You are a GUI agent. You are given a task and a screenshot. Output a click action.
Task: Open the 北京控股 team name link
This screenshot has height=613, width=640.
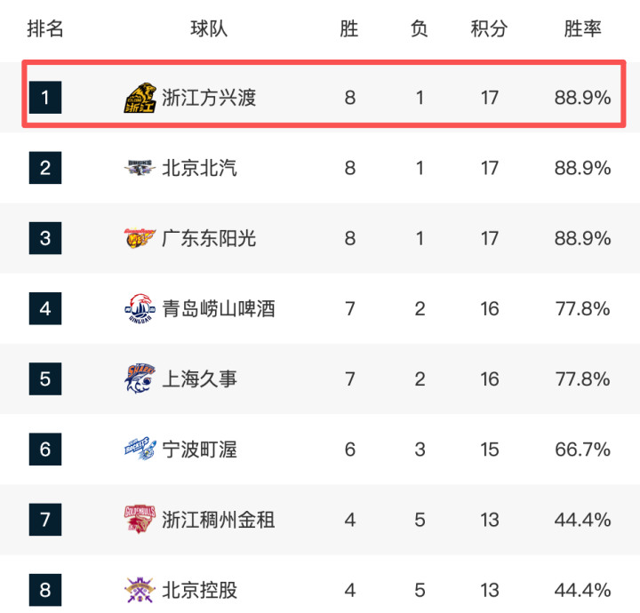pyautogui.click(x=199, y=589)
